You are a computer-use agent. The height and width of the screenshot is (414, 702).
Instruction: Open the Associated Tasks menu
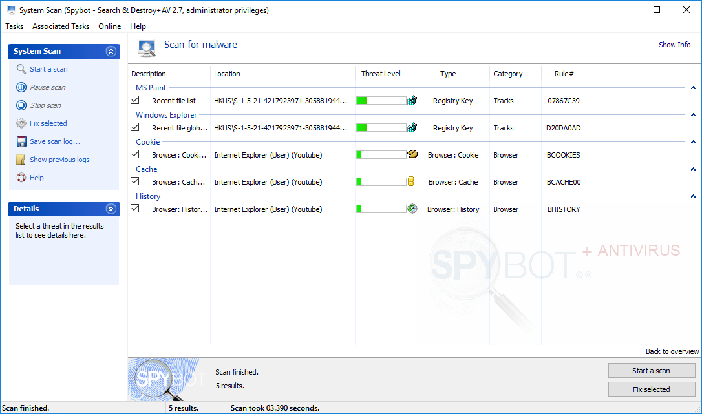point(61,26)
